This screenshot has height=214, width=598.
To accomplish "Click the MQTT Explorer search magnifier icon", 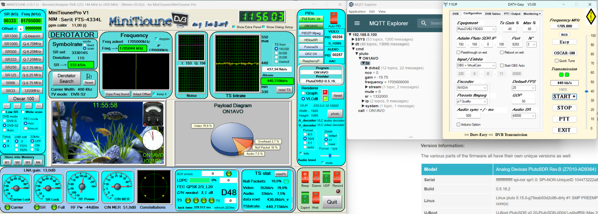I will pos(424,23).
